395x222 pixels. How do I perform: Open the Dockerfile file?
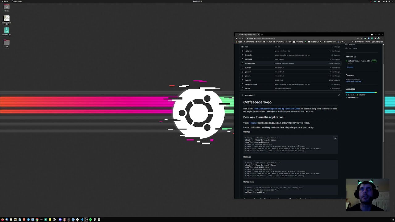pos(248,55)
